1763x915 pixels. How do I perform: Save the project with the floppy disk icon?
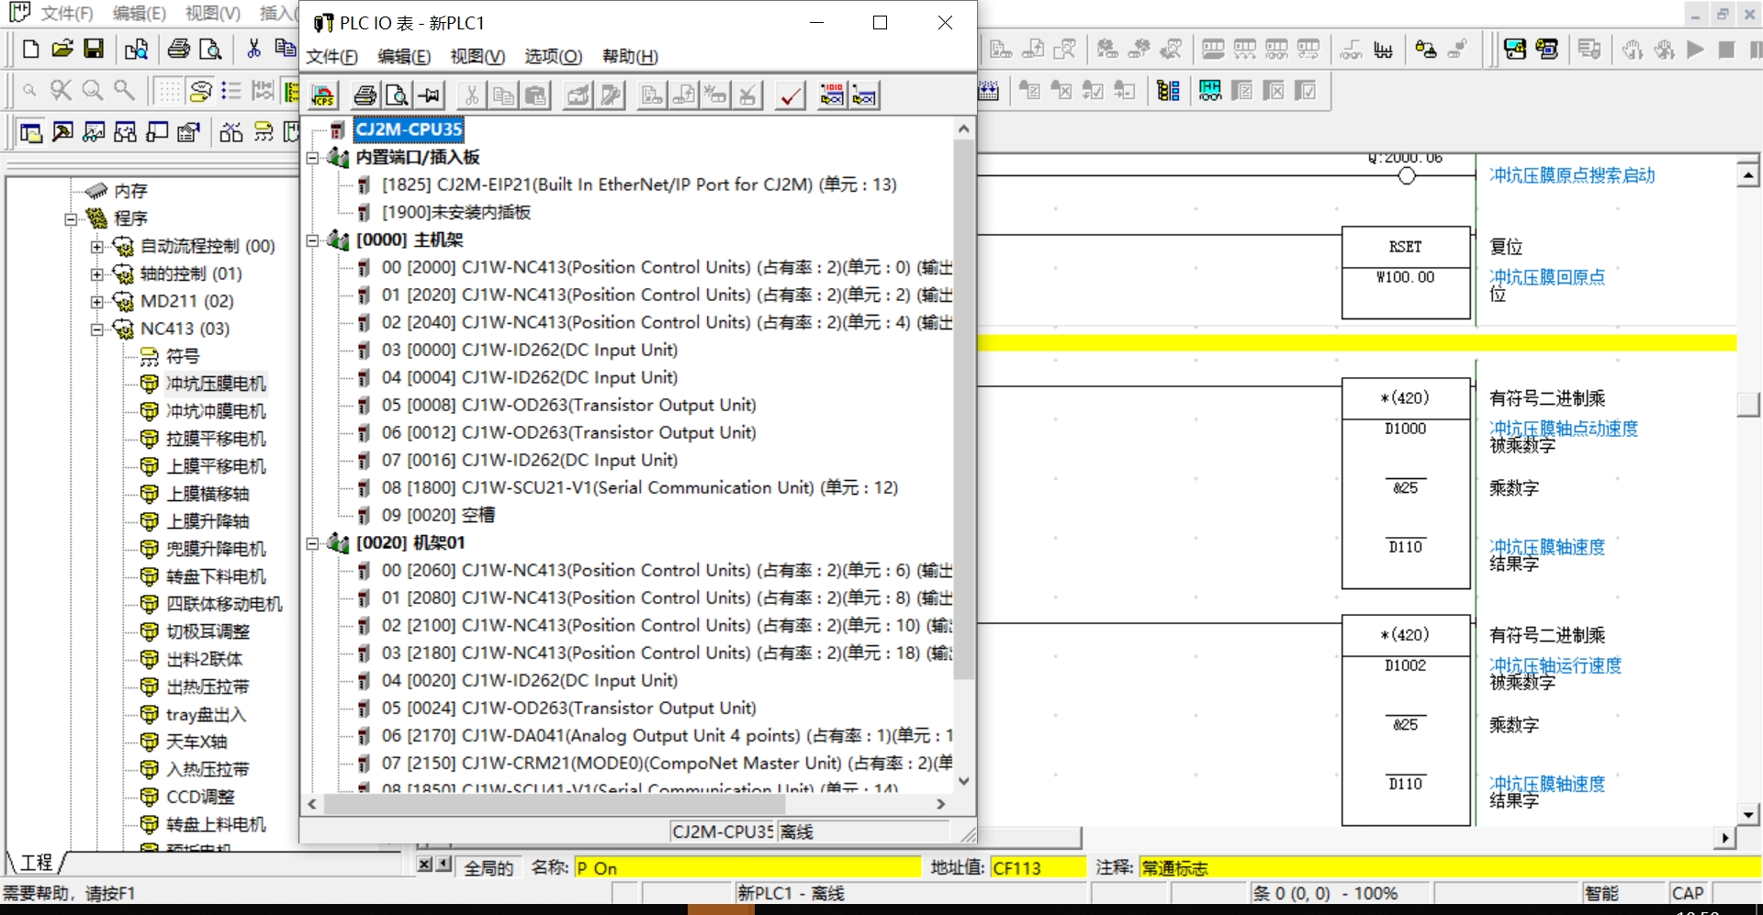[x=94, y=49]
